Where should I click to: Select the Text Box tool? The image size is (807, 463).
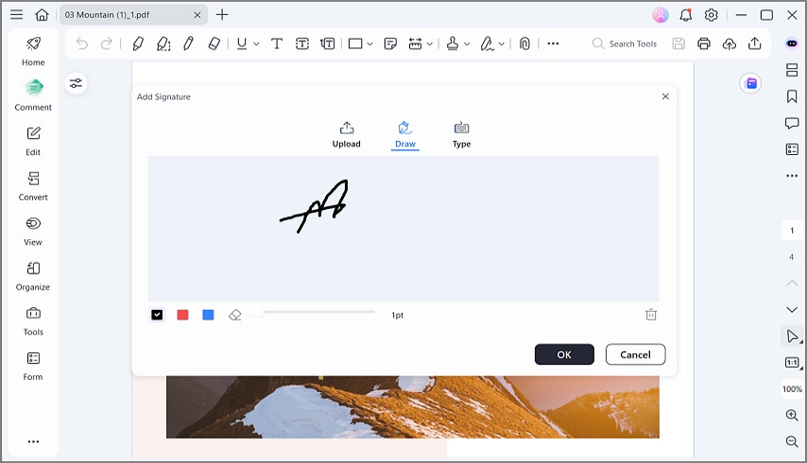point(302,43)
